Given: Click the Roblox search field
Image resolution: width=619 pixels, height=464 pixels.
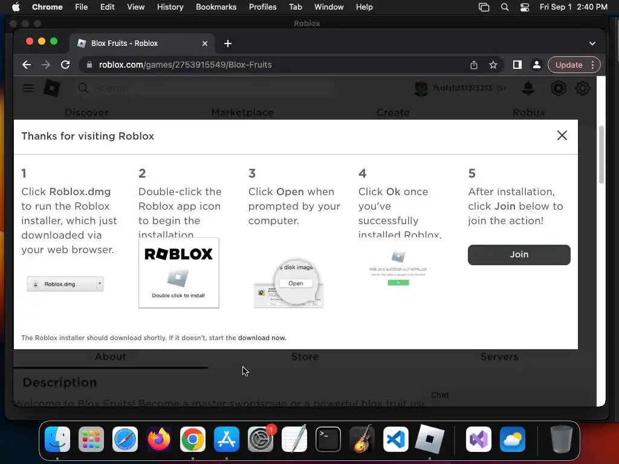Looking at the screenshot, I should [203, 88].
